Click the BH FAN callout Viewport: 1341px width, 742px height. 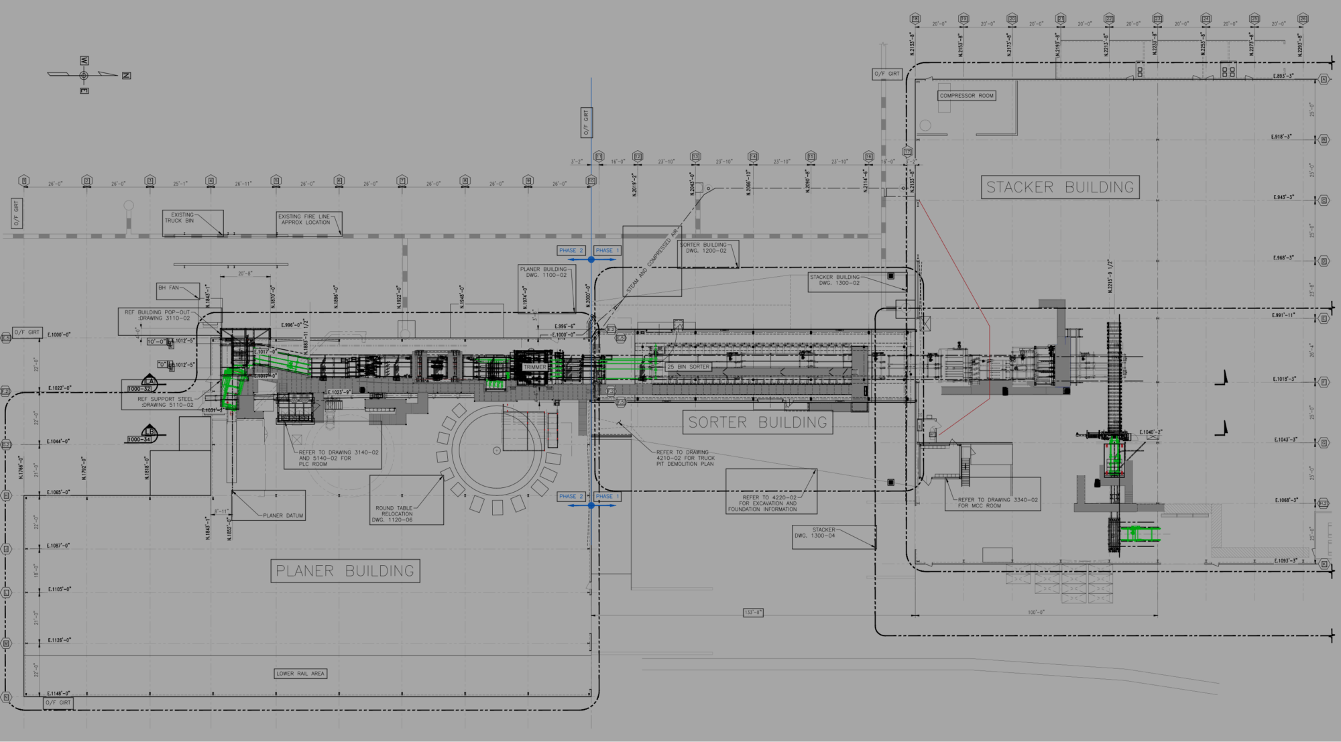tap(170, 288)
